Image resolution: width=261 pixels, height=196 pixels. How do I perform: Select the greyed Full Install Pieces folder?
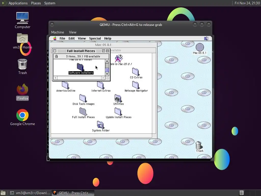83,113
